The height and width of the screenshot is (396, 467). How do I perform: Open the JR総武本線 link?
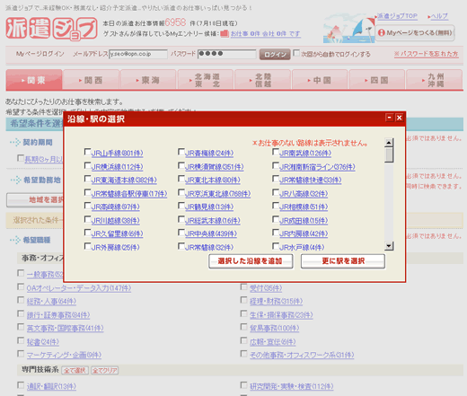coord(213,221)
